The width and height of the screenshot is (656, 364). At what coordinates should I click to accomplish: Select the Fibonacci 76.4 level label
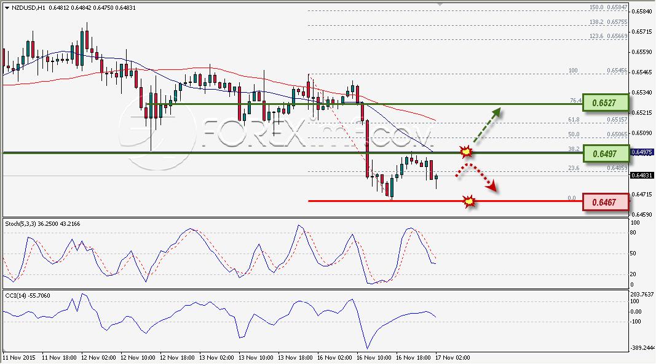pyautogui.click(x=575, y=101)
